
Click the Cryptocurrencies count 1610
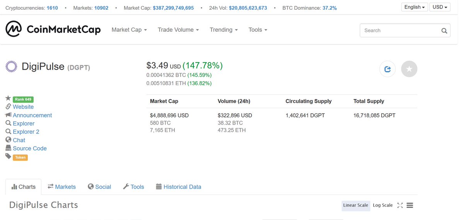(x=52, y=8)
